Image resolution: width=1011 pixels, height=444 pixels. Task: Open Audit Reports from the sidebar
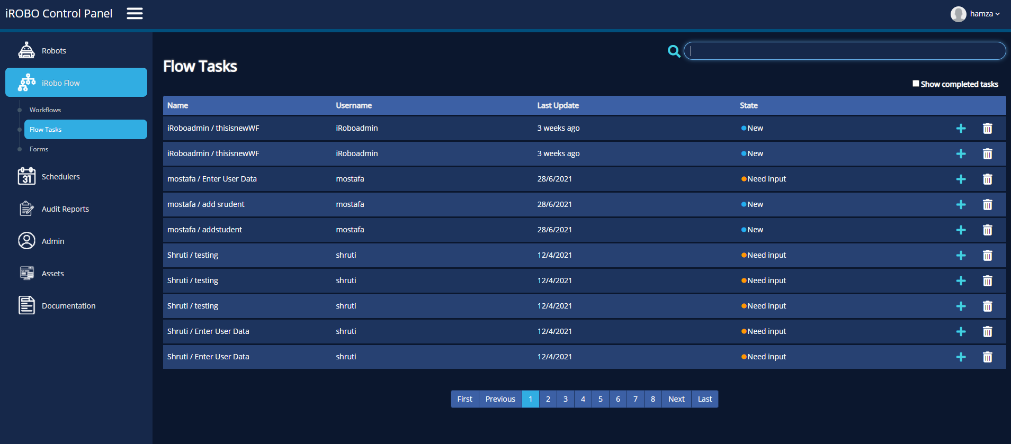(65, 209)
